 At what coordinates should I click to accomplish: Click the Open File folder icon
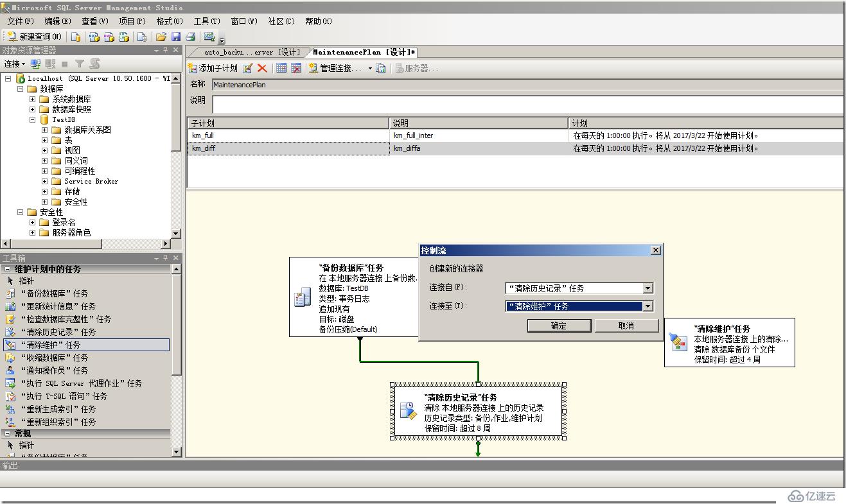coord(161,37)
